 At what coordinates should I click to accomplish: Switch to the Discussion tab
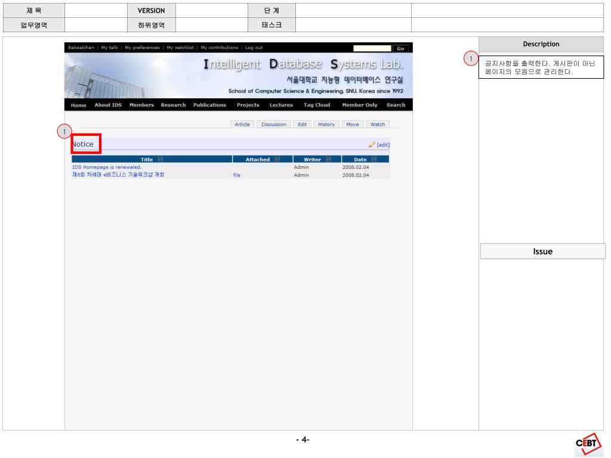273,124
